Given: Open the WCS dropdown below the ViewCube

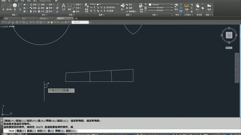Looking at the screenshot, I should [x=229, y=48].
